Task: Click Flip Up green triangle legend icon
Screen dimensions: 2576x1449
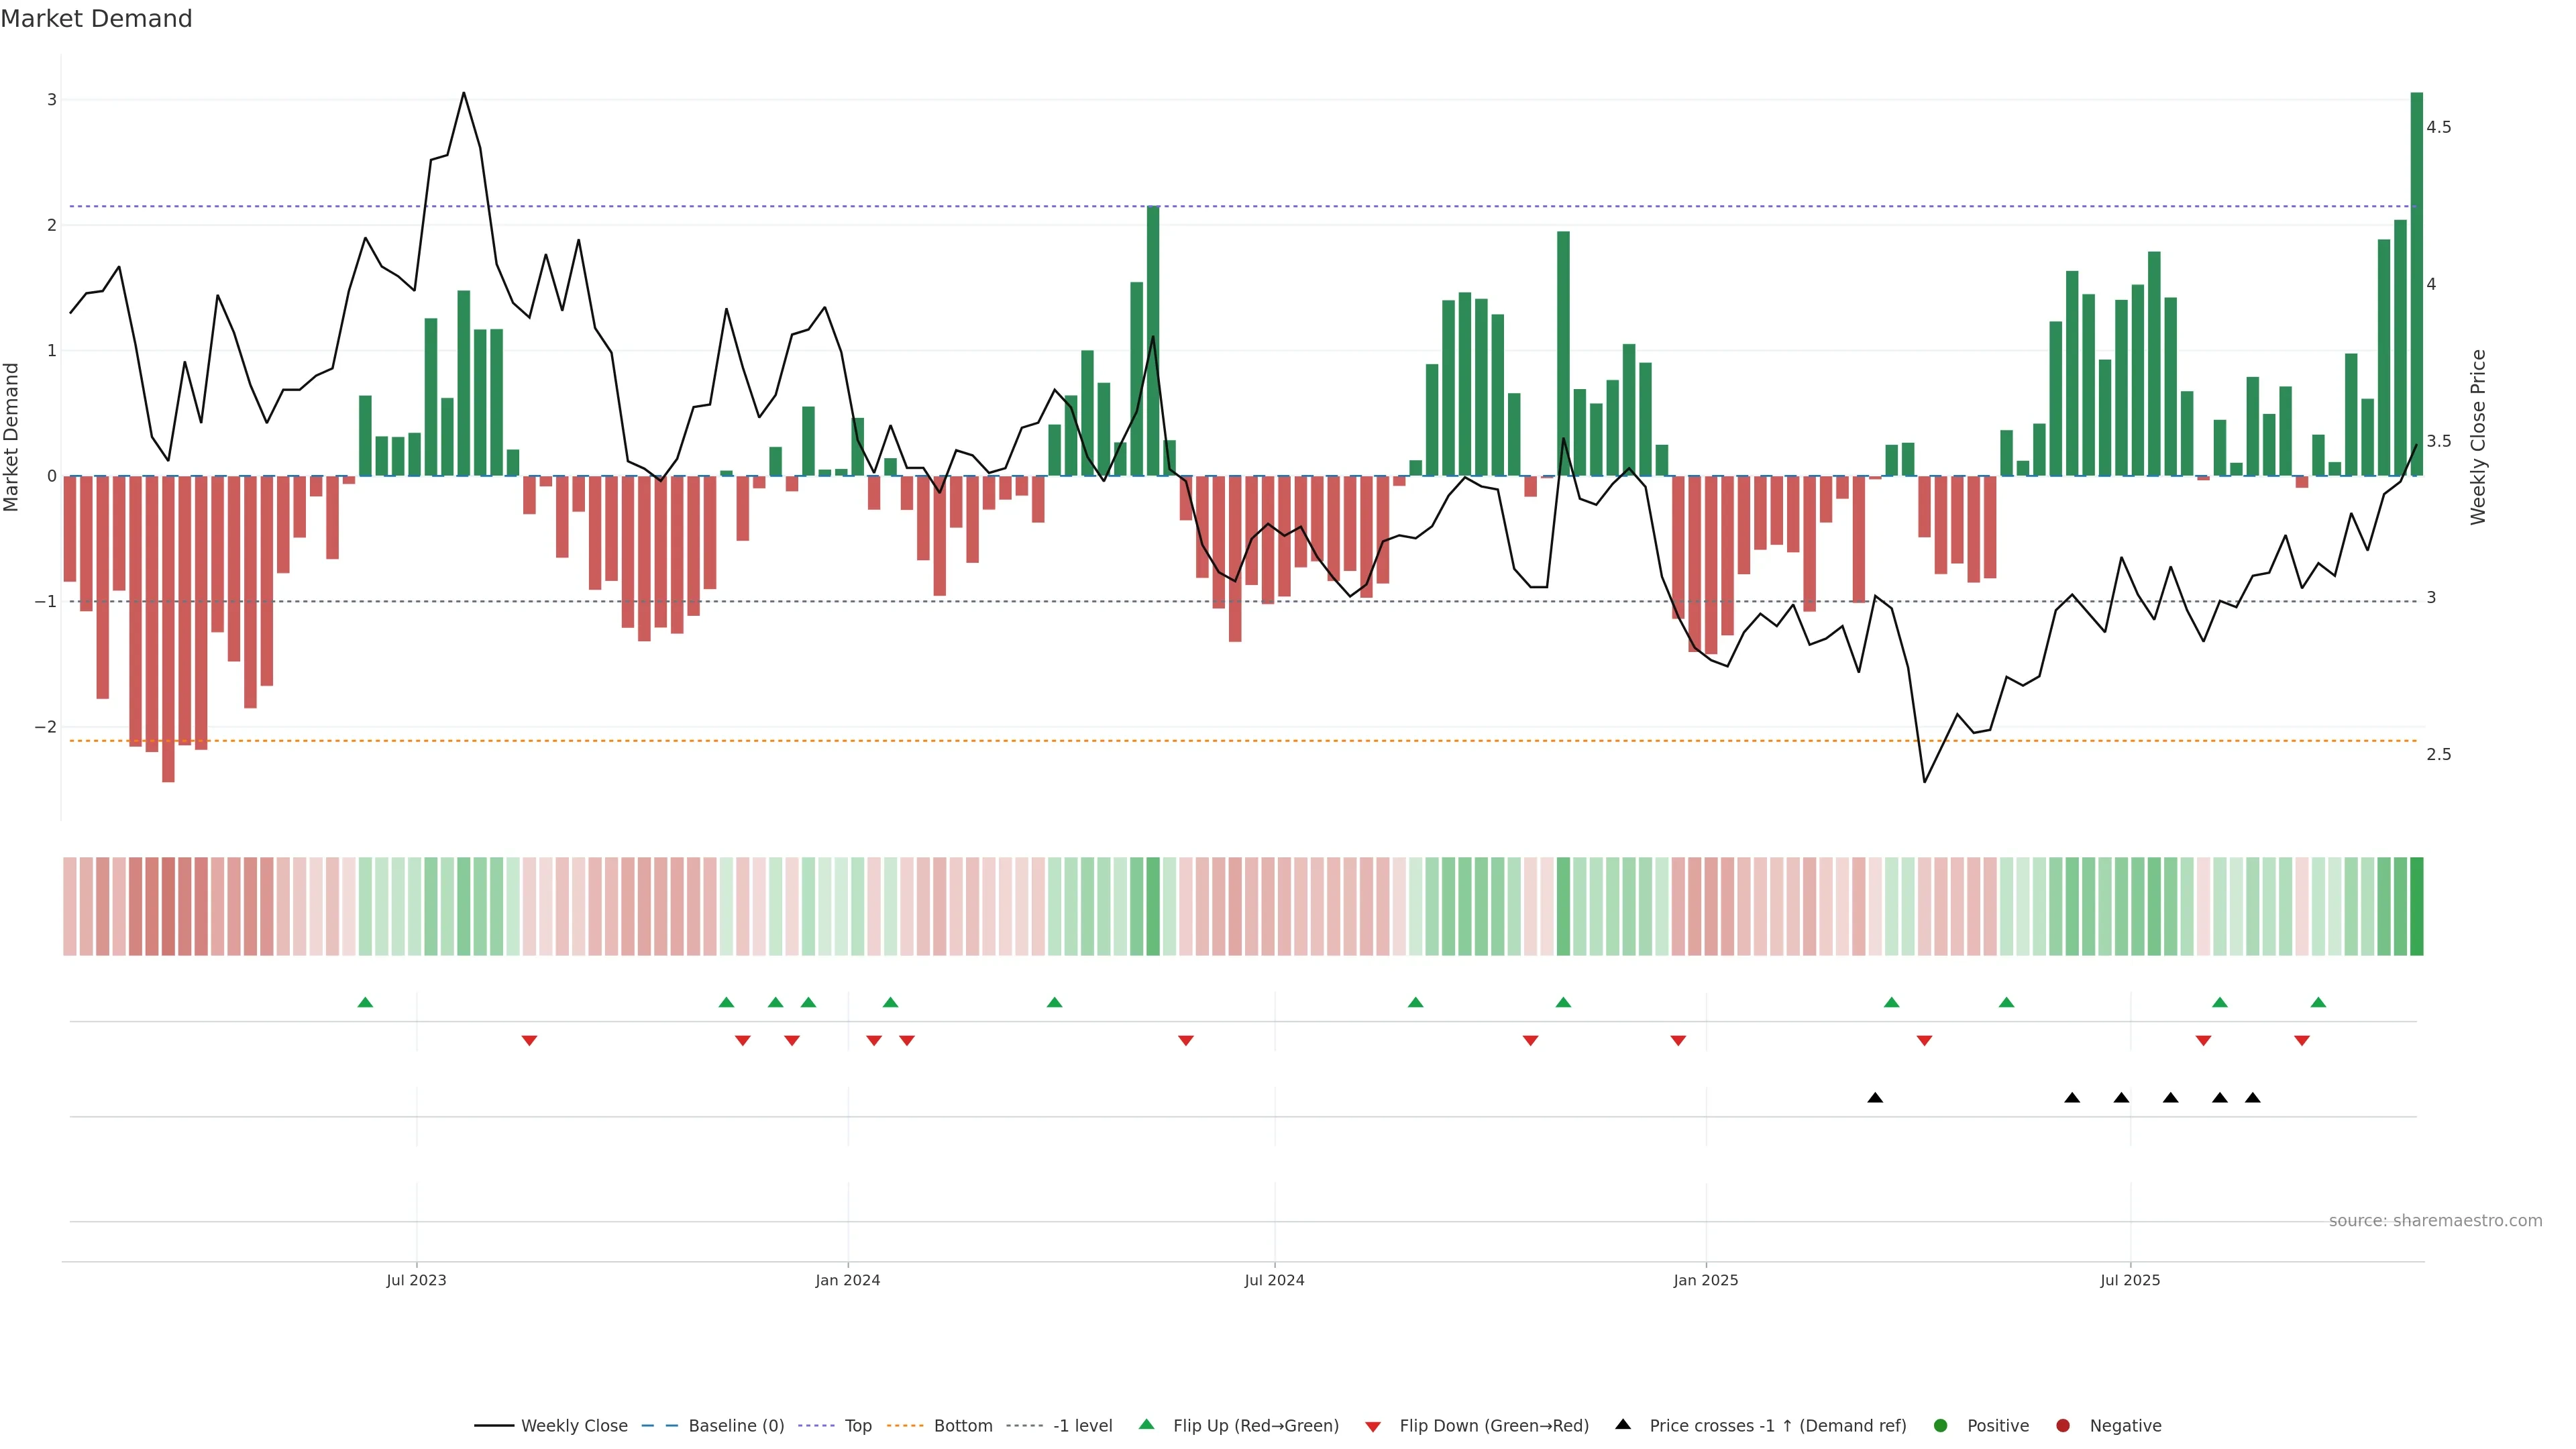Action: click(x=1147, y=1424)
